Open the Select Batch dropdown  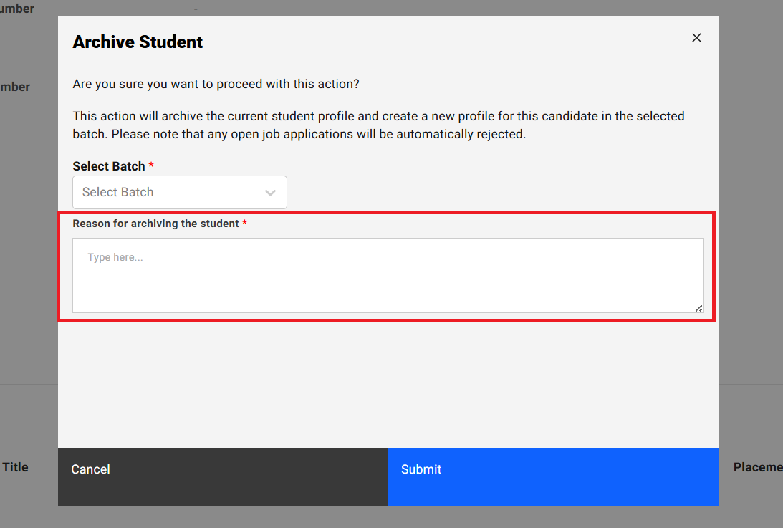tap(163, 192)
